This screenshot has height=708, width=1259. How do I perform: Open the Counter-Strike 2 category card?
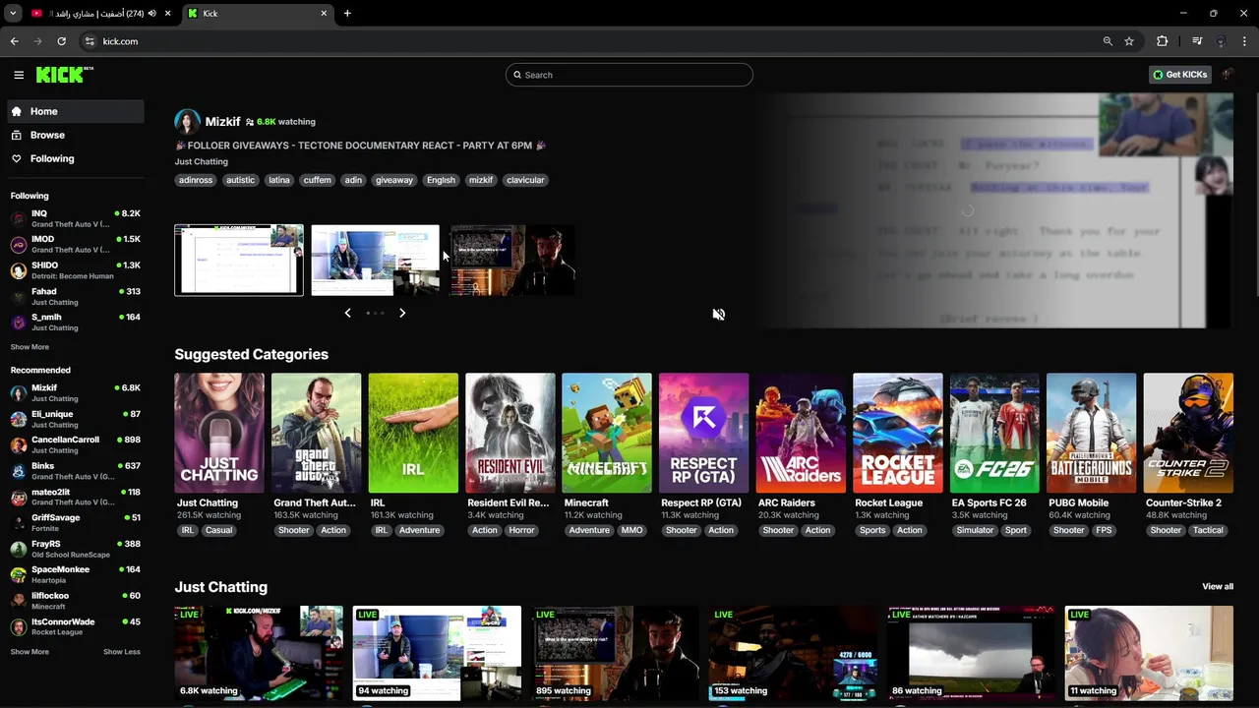[x=1188, y=433]
